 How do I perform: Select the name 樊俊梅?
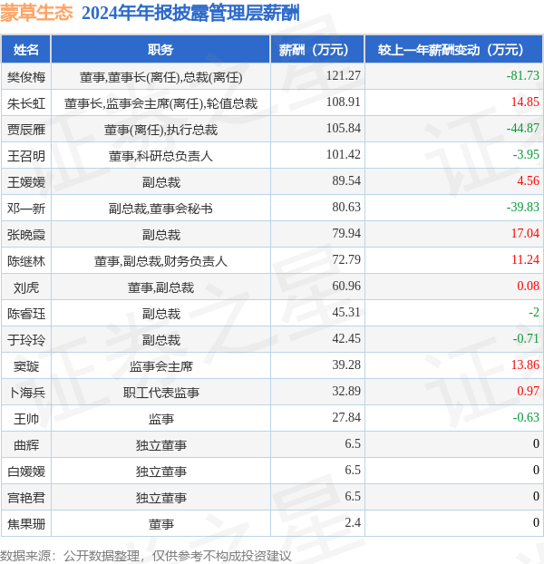(26, 77)
